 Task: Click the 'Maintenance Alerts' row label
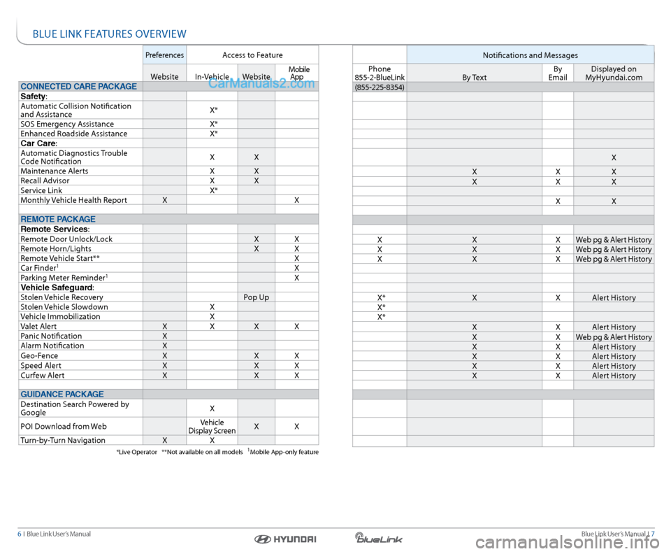[x=55, y=171]
